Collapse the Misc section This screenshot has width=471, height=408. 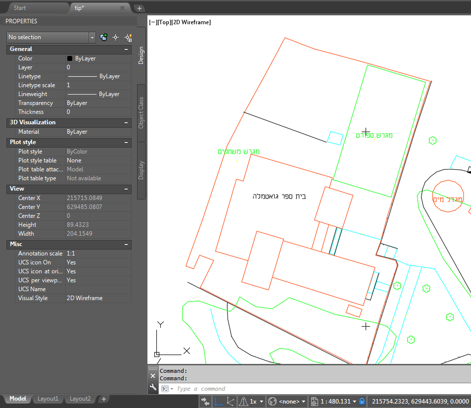126,245
